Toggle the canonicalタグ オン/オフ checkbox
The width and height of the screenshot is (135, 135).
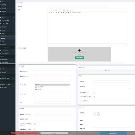point(94,97)
